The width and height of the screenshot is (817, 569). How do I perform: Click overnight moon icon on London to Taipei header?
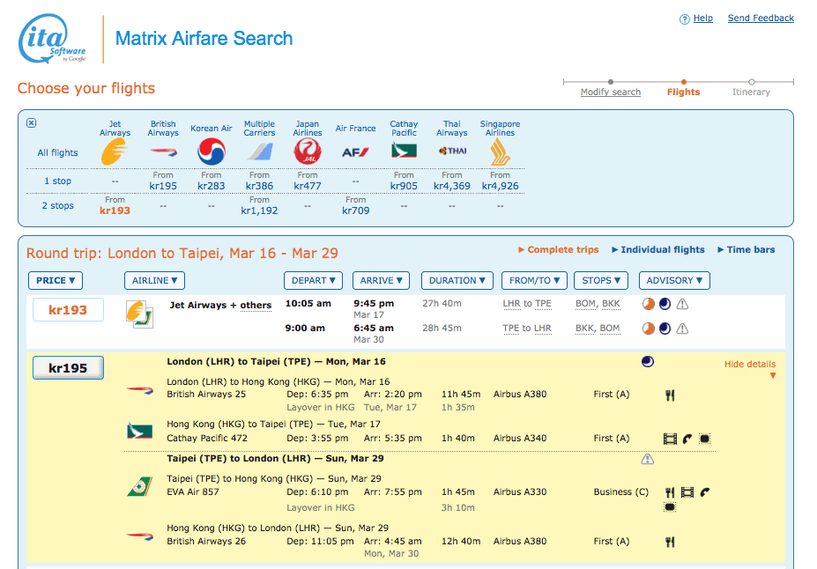click(x=648, y=362)
